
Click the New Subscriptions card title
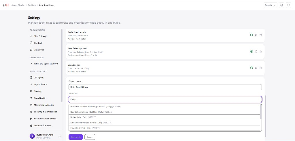click(77, 48)
